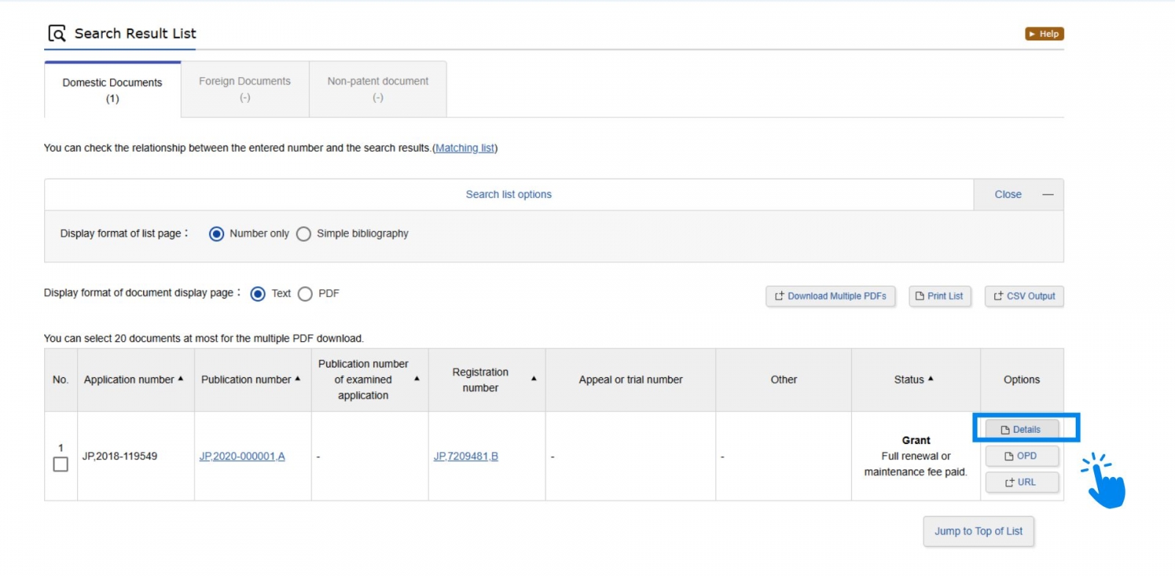Sort by Application number column arrow

tap(181, 379)
